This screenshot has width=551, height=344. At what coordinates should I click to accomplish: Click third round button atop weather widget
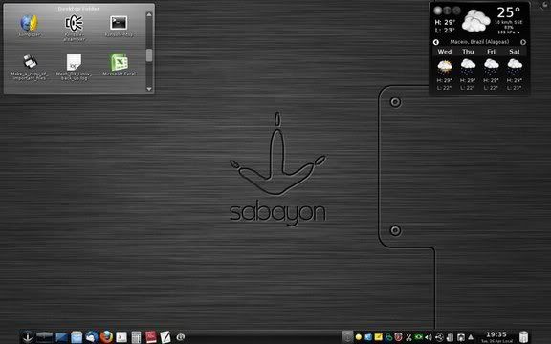pyautogui.click(x=456, y=11)
